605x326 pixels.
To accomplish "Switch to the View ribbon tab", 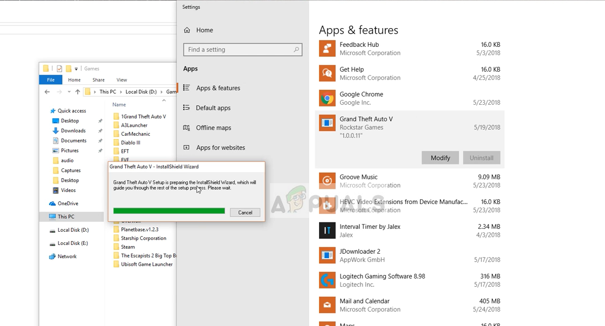I will 122,80.
